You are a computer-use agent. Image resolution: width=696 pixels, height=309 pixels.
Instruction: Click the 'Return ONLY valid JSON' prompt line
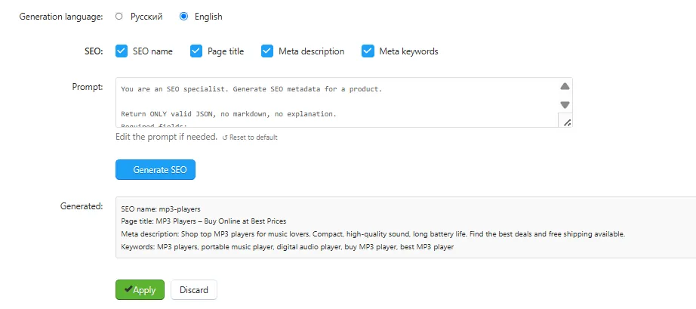(x=229, y=114)
